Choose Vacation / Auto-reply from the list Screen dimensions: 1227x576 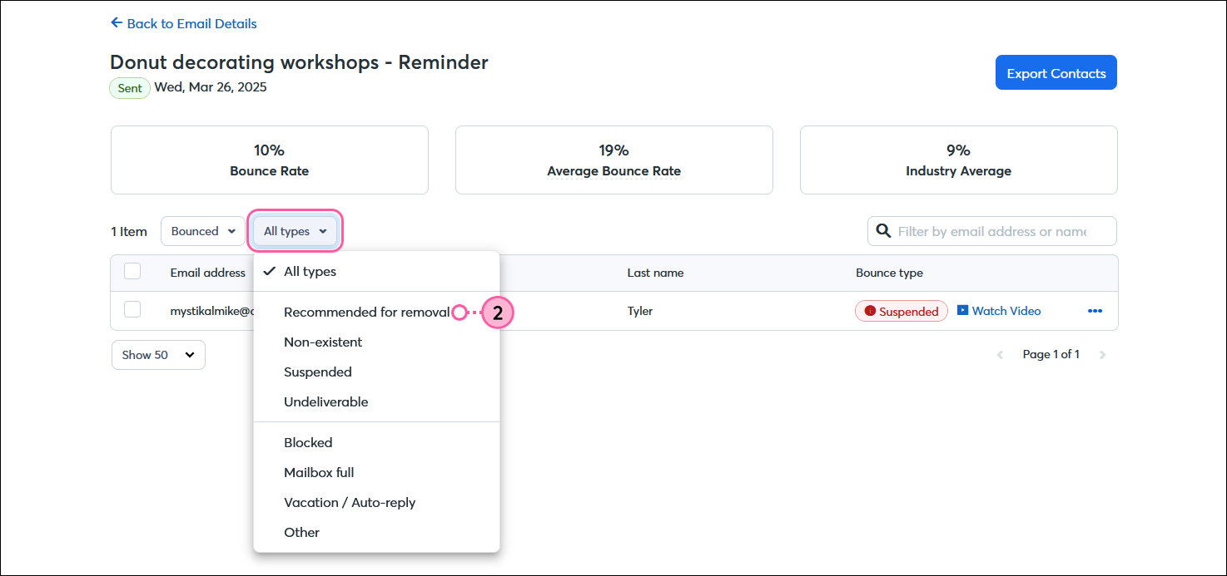click(x=350, y=502)
